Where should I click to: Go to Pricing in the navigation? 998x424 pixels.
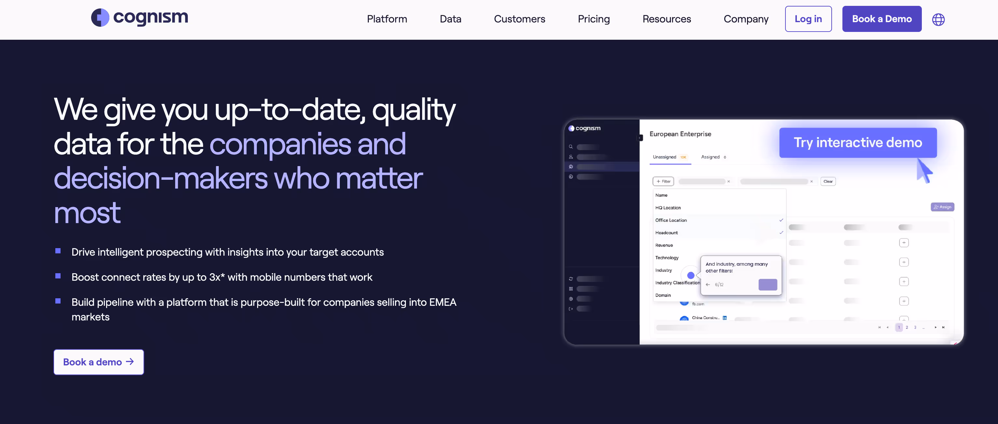pyautogui.click(x=593, y=19)
